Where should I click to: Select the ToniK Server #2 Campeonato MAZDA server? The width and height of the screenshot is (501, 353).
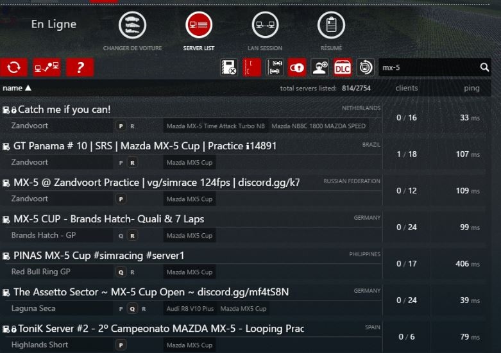pyautogui.click(x=192, y=336)
